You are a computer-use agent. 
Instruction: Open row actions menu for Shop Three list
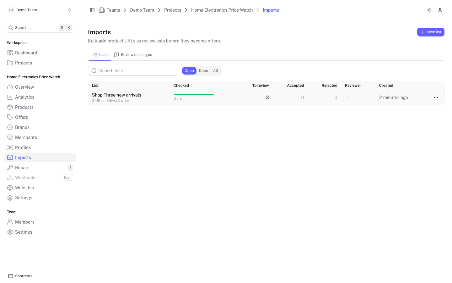coord(436,97)
